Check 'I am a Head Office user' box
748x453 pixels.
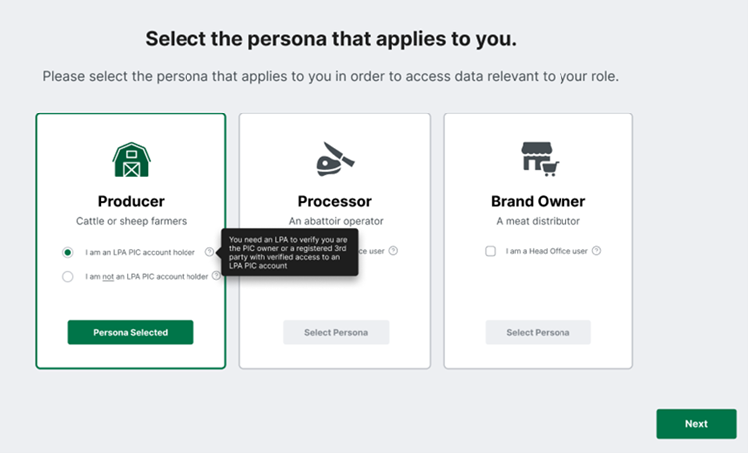(x=491, y=251)
